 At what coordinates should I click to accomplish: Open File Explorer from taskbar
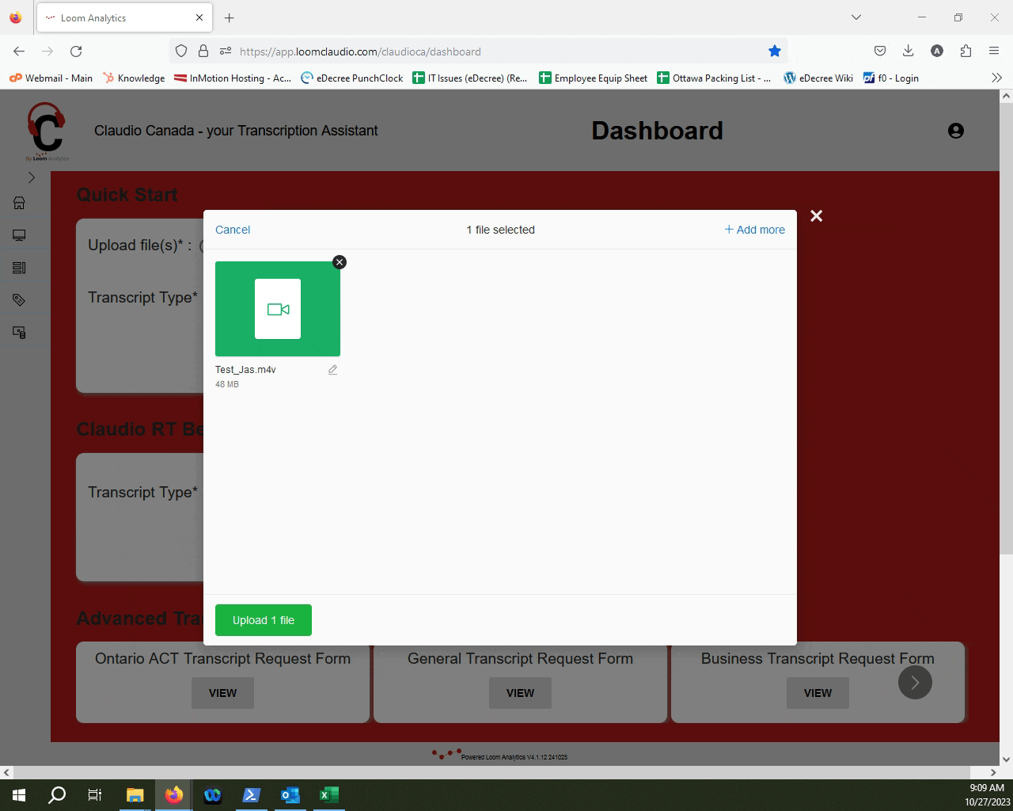point(135,795)
